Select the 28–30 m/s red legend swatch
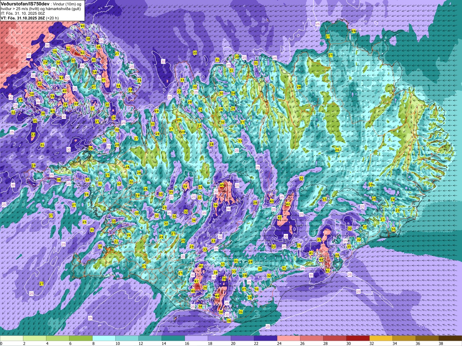 [335, 338]
